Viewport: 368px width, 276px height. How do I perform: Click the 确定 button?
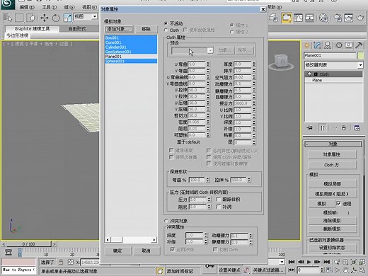(117, 251)
